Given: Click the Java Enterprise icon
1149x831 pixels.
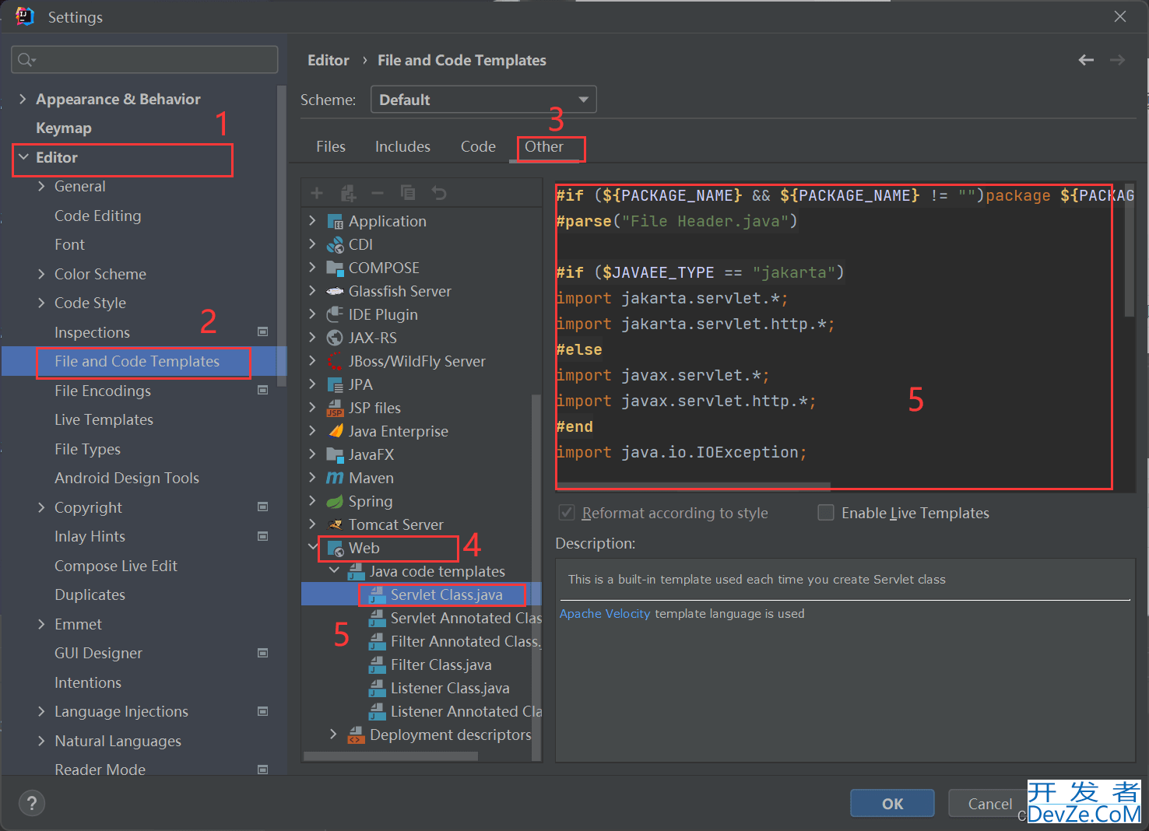Looking at the screenshot, I should tap(335, 432).
